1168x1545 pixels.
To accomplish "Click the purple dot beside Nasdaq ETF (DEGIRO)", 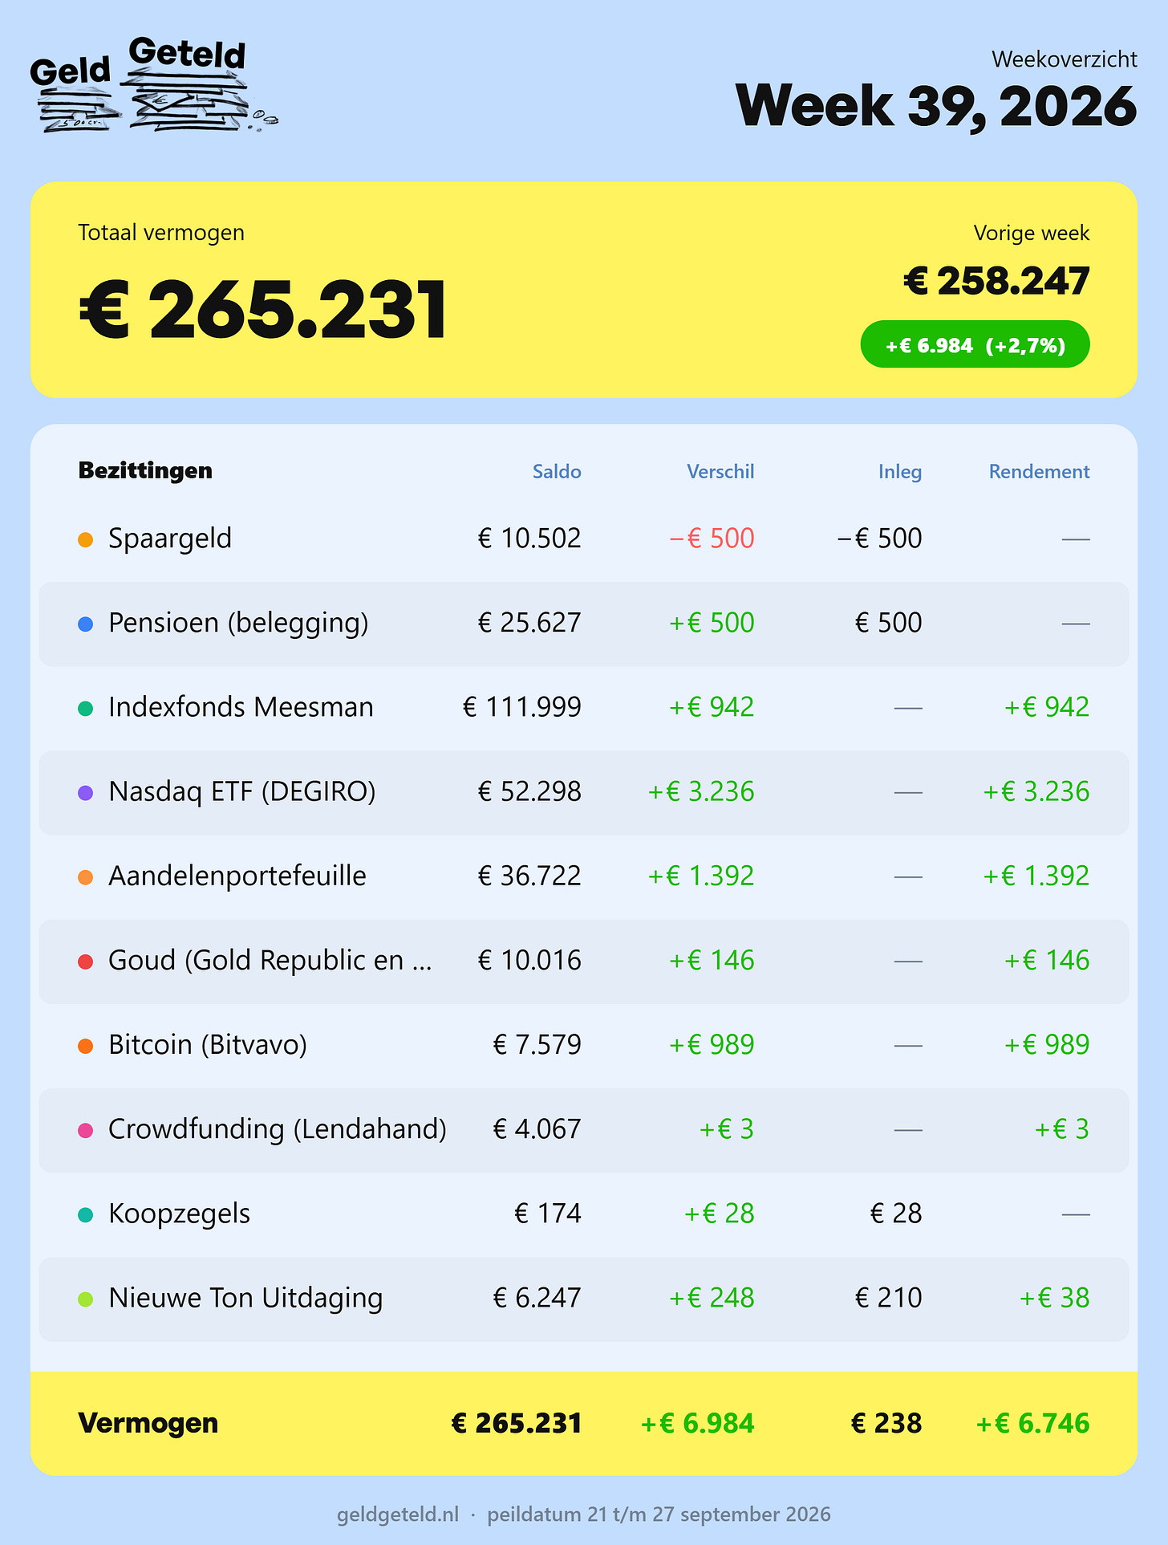I will (86, 793).
